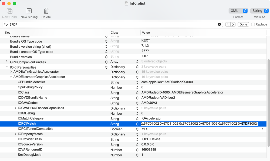Select the CFBundleIdentifier key row
Viewport: 270px width, 161px height.
pos(31,82)
